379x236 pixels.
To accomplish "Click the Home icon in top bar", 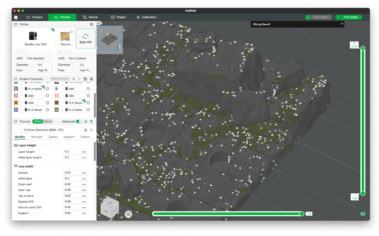I will point(16,17).
